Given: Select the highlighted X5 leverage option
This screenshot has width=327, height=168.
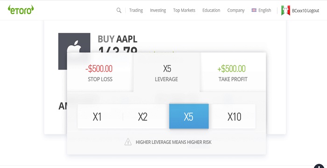Looking at the screenshot, I should (x=189, y=116).
